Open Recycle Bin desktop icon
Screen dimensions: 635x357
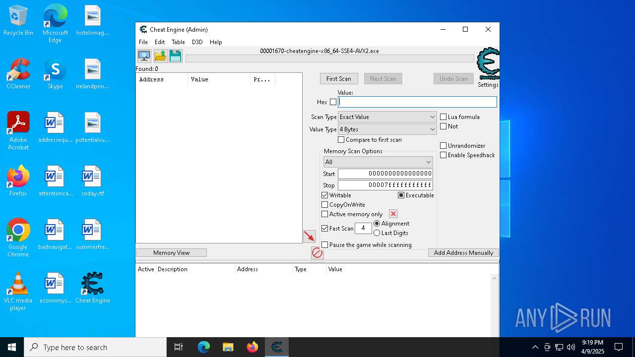point(18,21)
